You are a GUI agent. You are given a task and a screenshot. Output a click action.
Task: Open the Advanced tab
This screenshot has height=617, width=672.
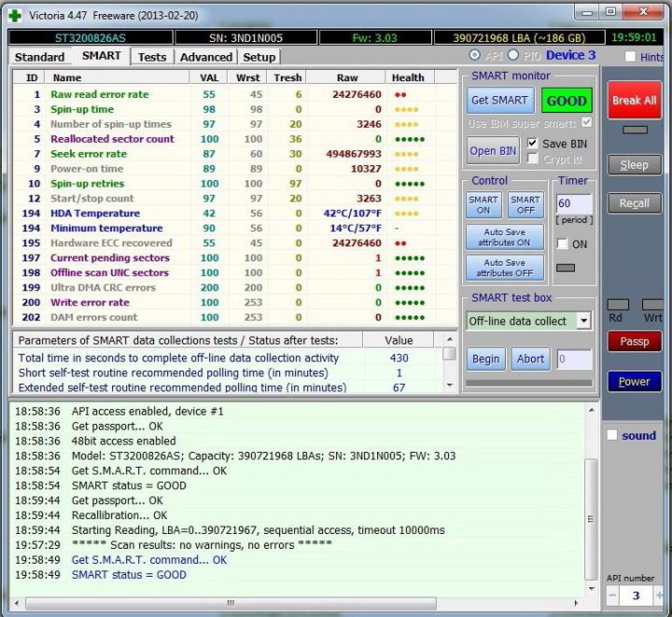(x=206, y=57)
